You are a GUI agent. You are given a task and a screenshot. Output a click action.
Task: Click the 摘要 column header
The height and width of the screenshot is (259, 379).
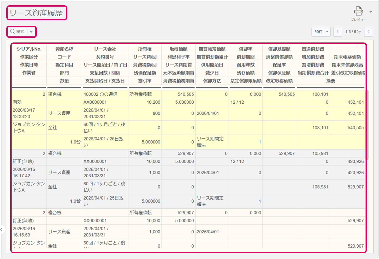tap(330, 81)
